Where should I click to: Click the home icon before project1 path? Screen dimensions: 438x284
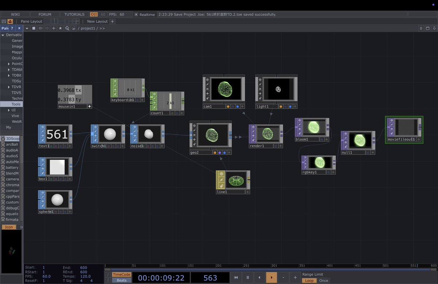[x=74, y=28]
